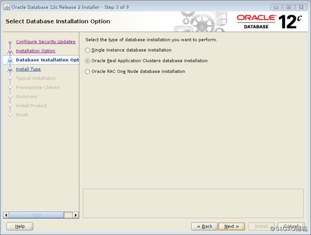311x235 pixels.
Task: Click the disabled Install button
Action: click(261, 226)
